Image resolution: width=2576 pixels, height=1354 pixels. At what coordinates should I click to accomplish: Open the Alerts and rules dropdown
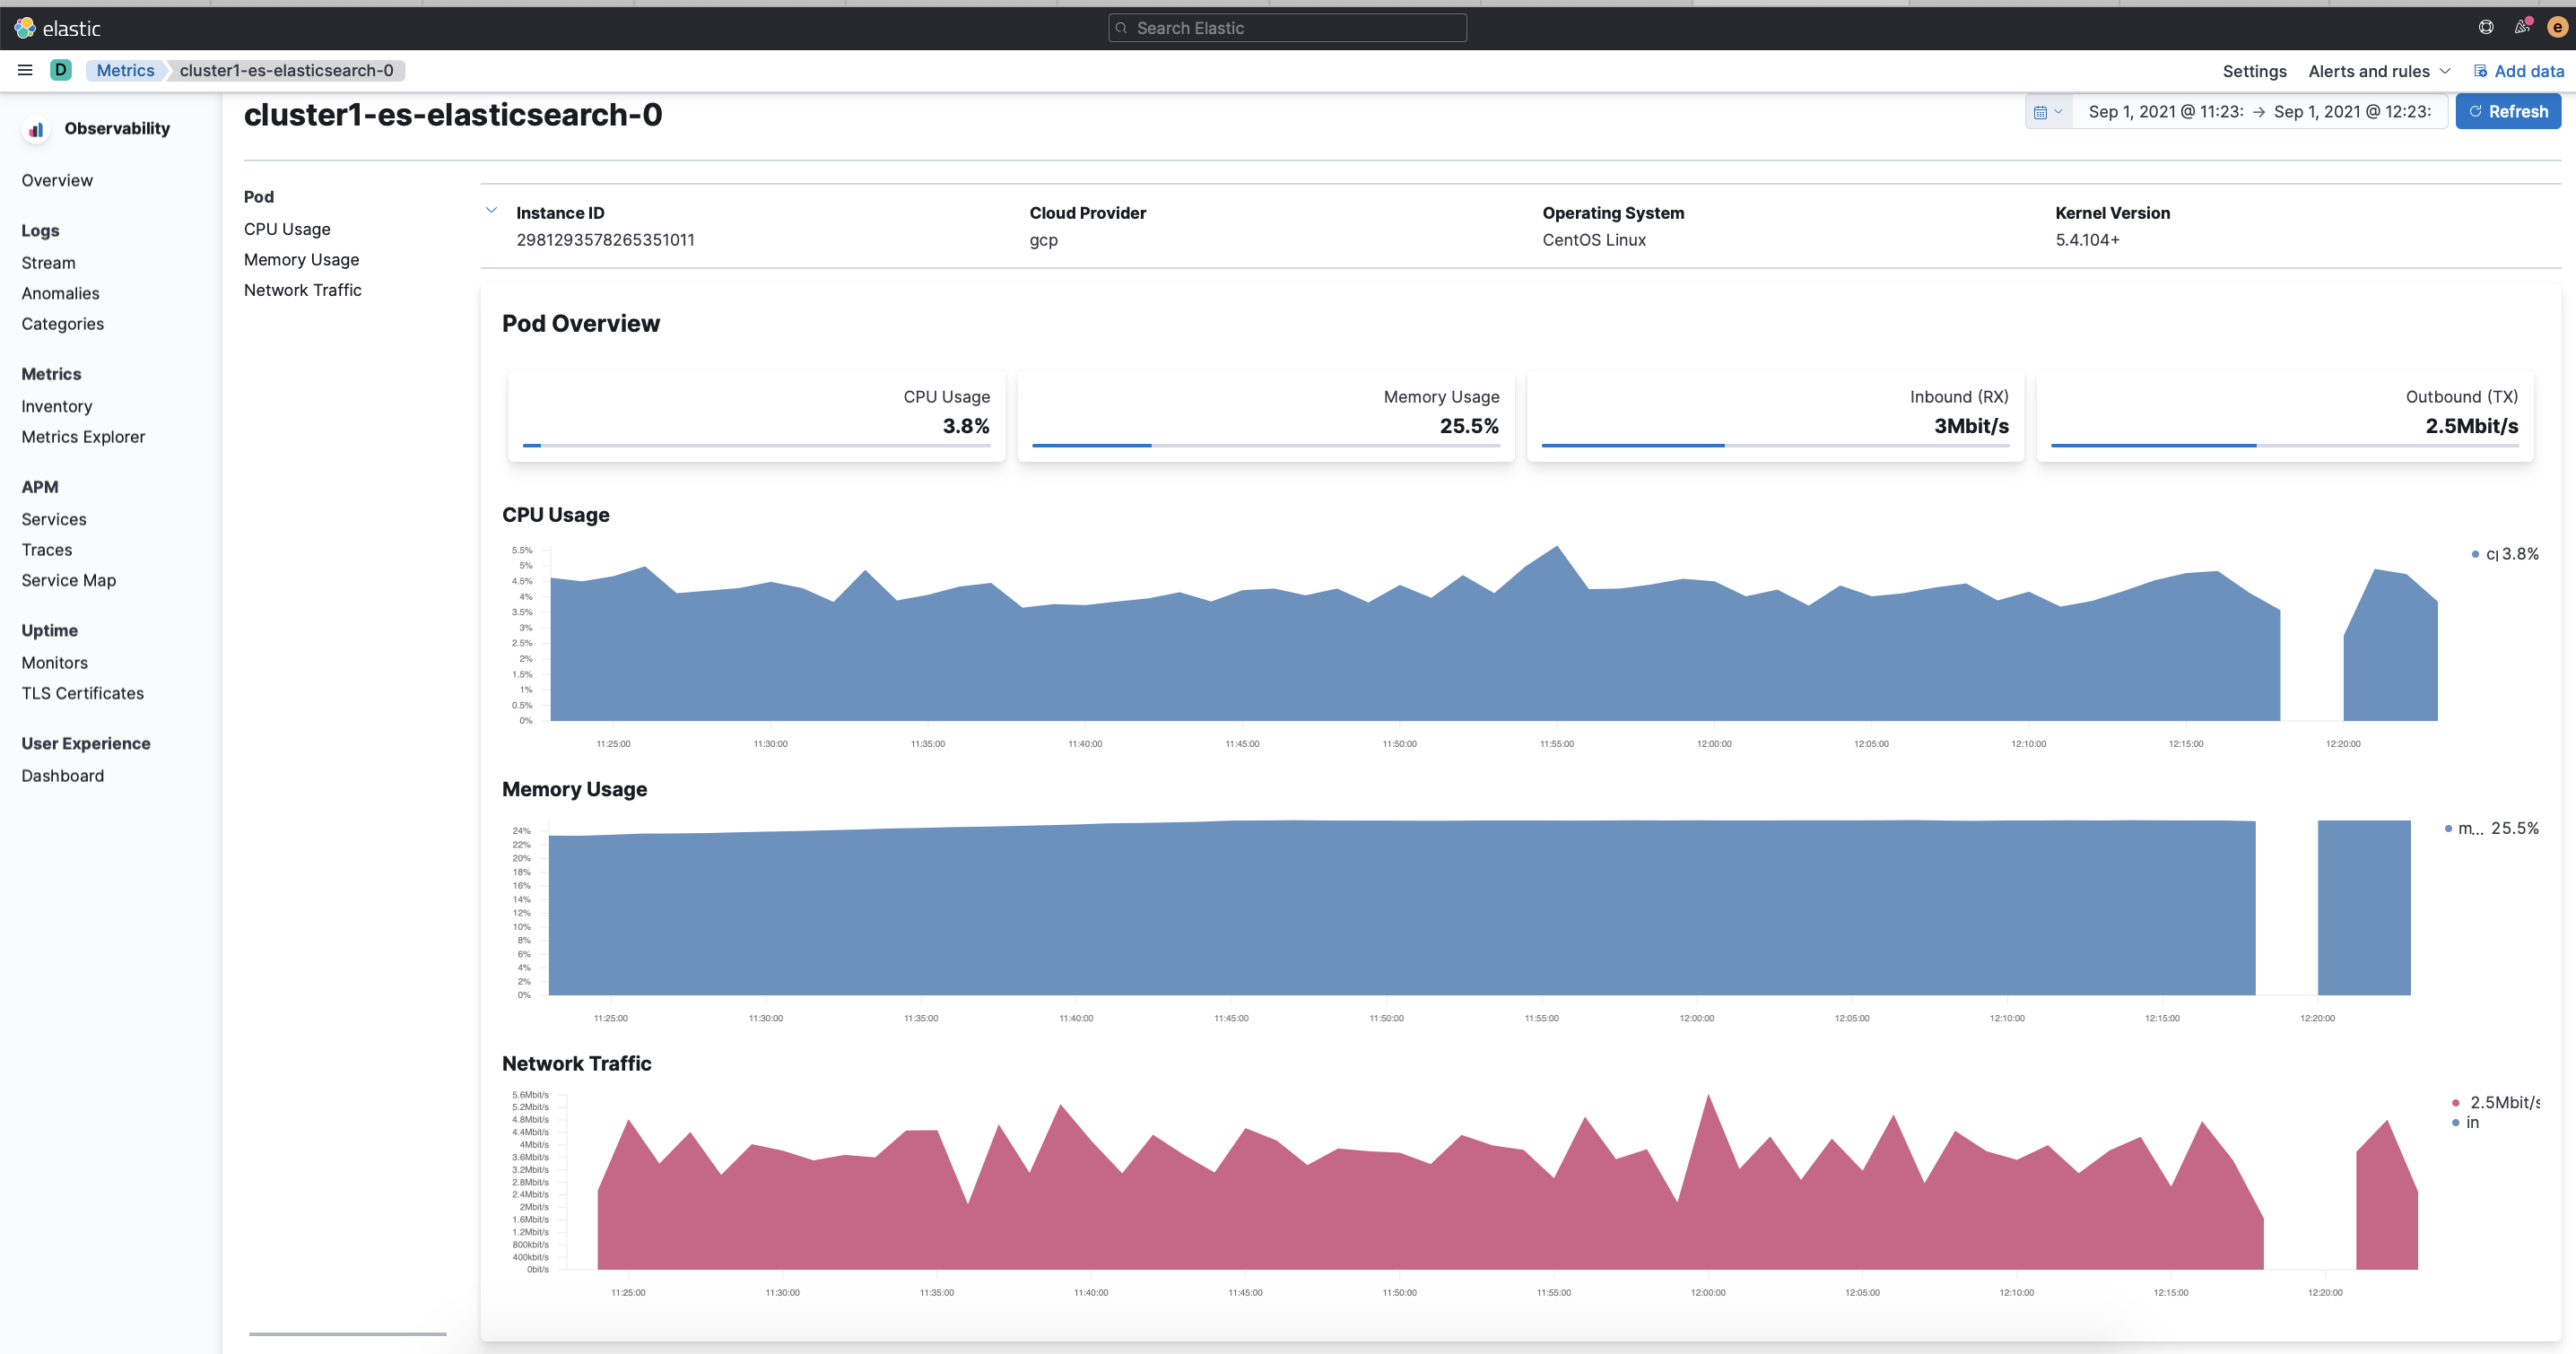tap(2369, 71)
